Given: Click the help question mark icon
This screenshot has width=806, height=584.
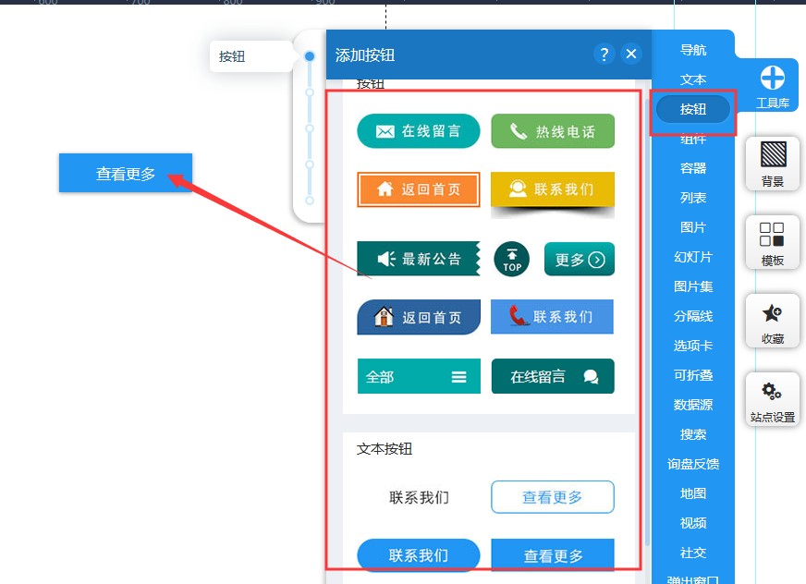Looking at the screenshot, I should tap(604, 54).
